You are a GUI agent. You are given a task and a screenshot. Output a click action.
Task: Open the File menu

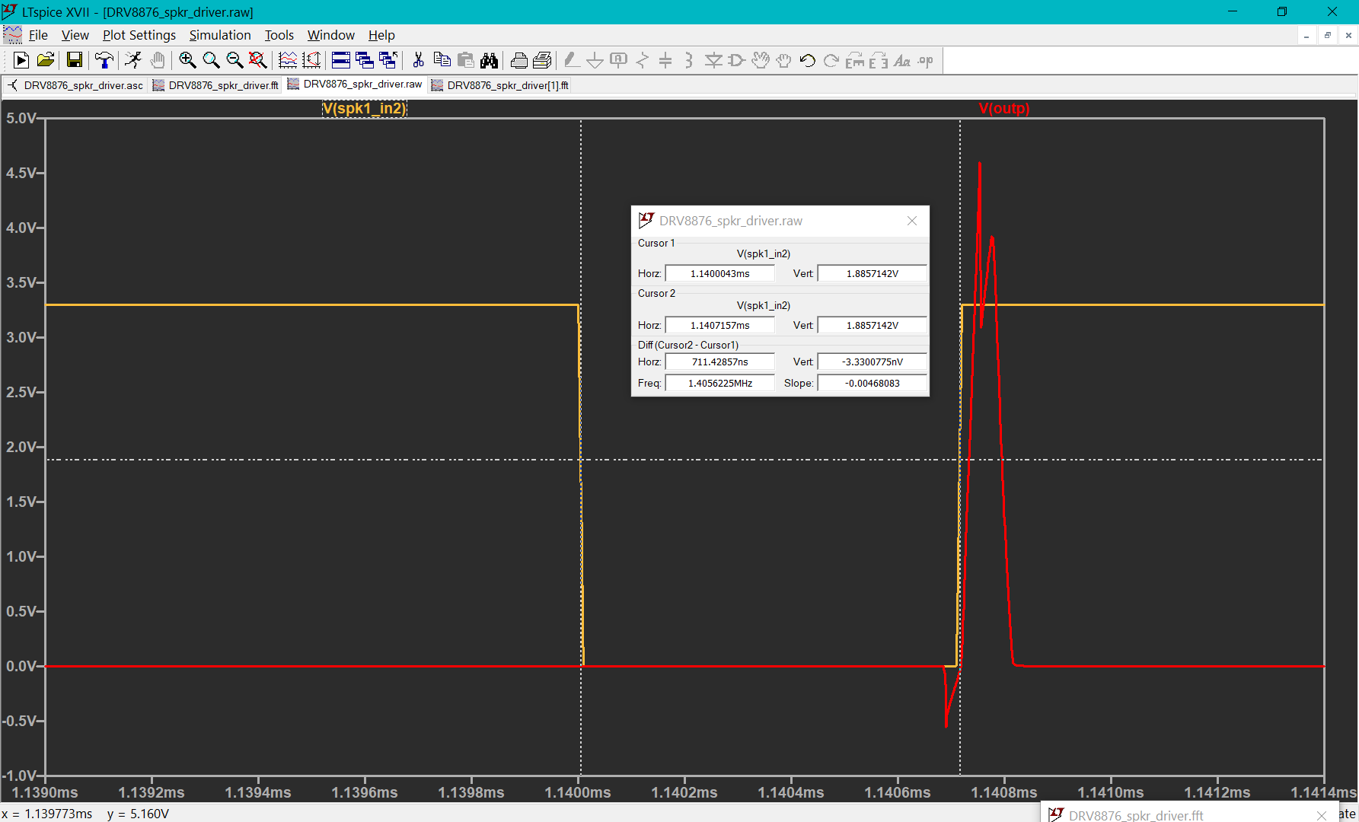38,35
